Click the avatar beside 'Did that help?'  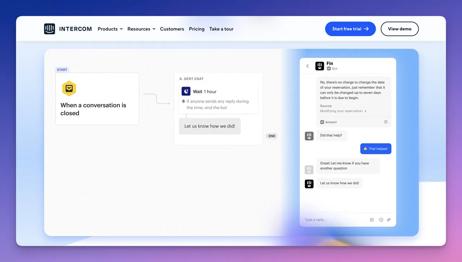309,136
